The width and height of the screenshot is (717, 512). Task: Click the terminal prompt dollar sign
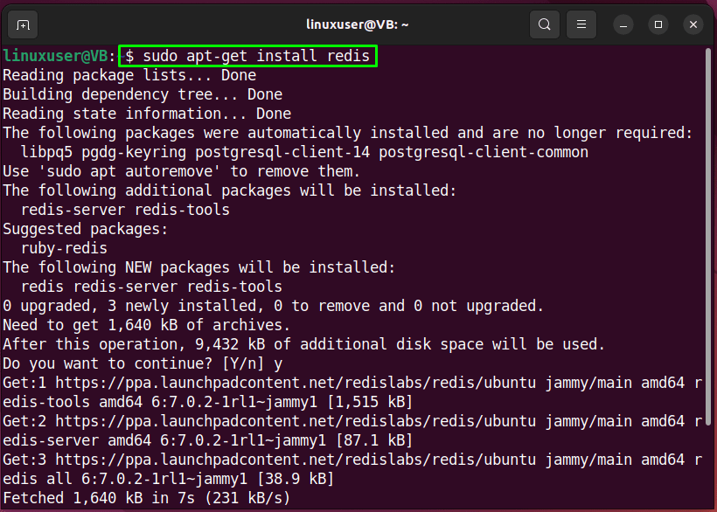click(129, 55)
